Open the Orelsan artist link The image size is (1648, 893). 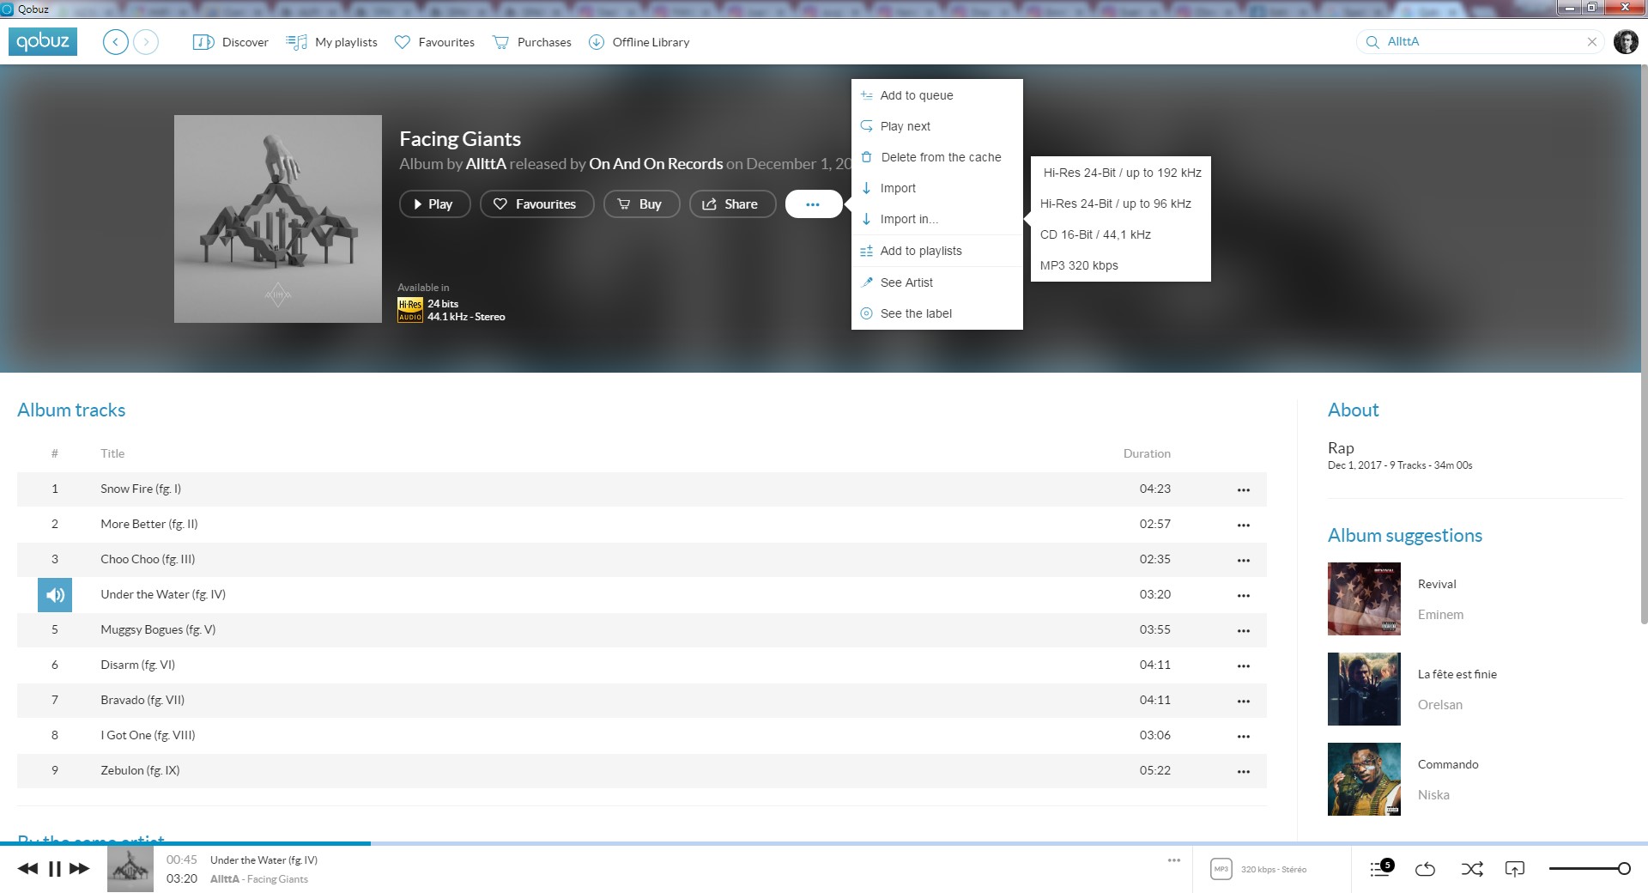tap(1440, 705)
